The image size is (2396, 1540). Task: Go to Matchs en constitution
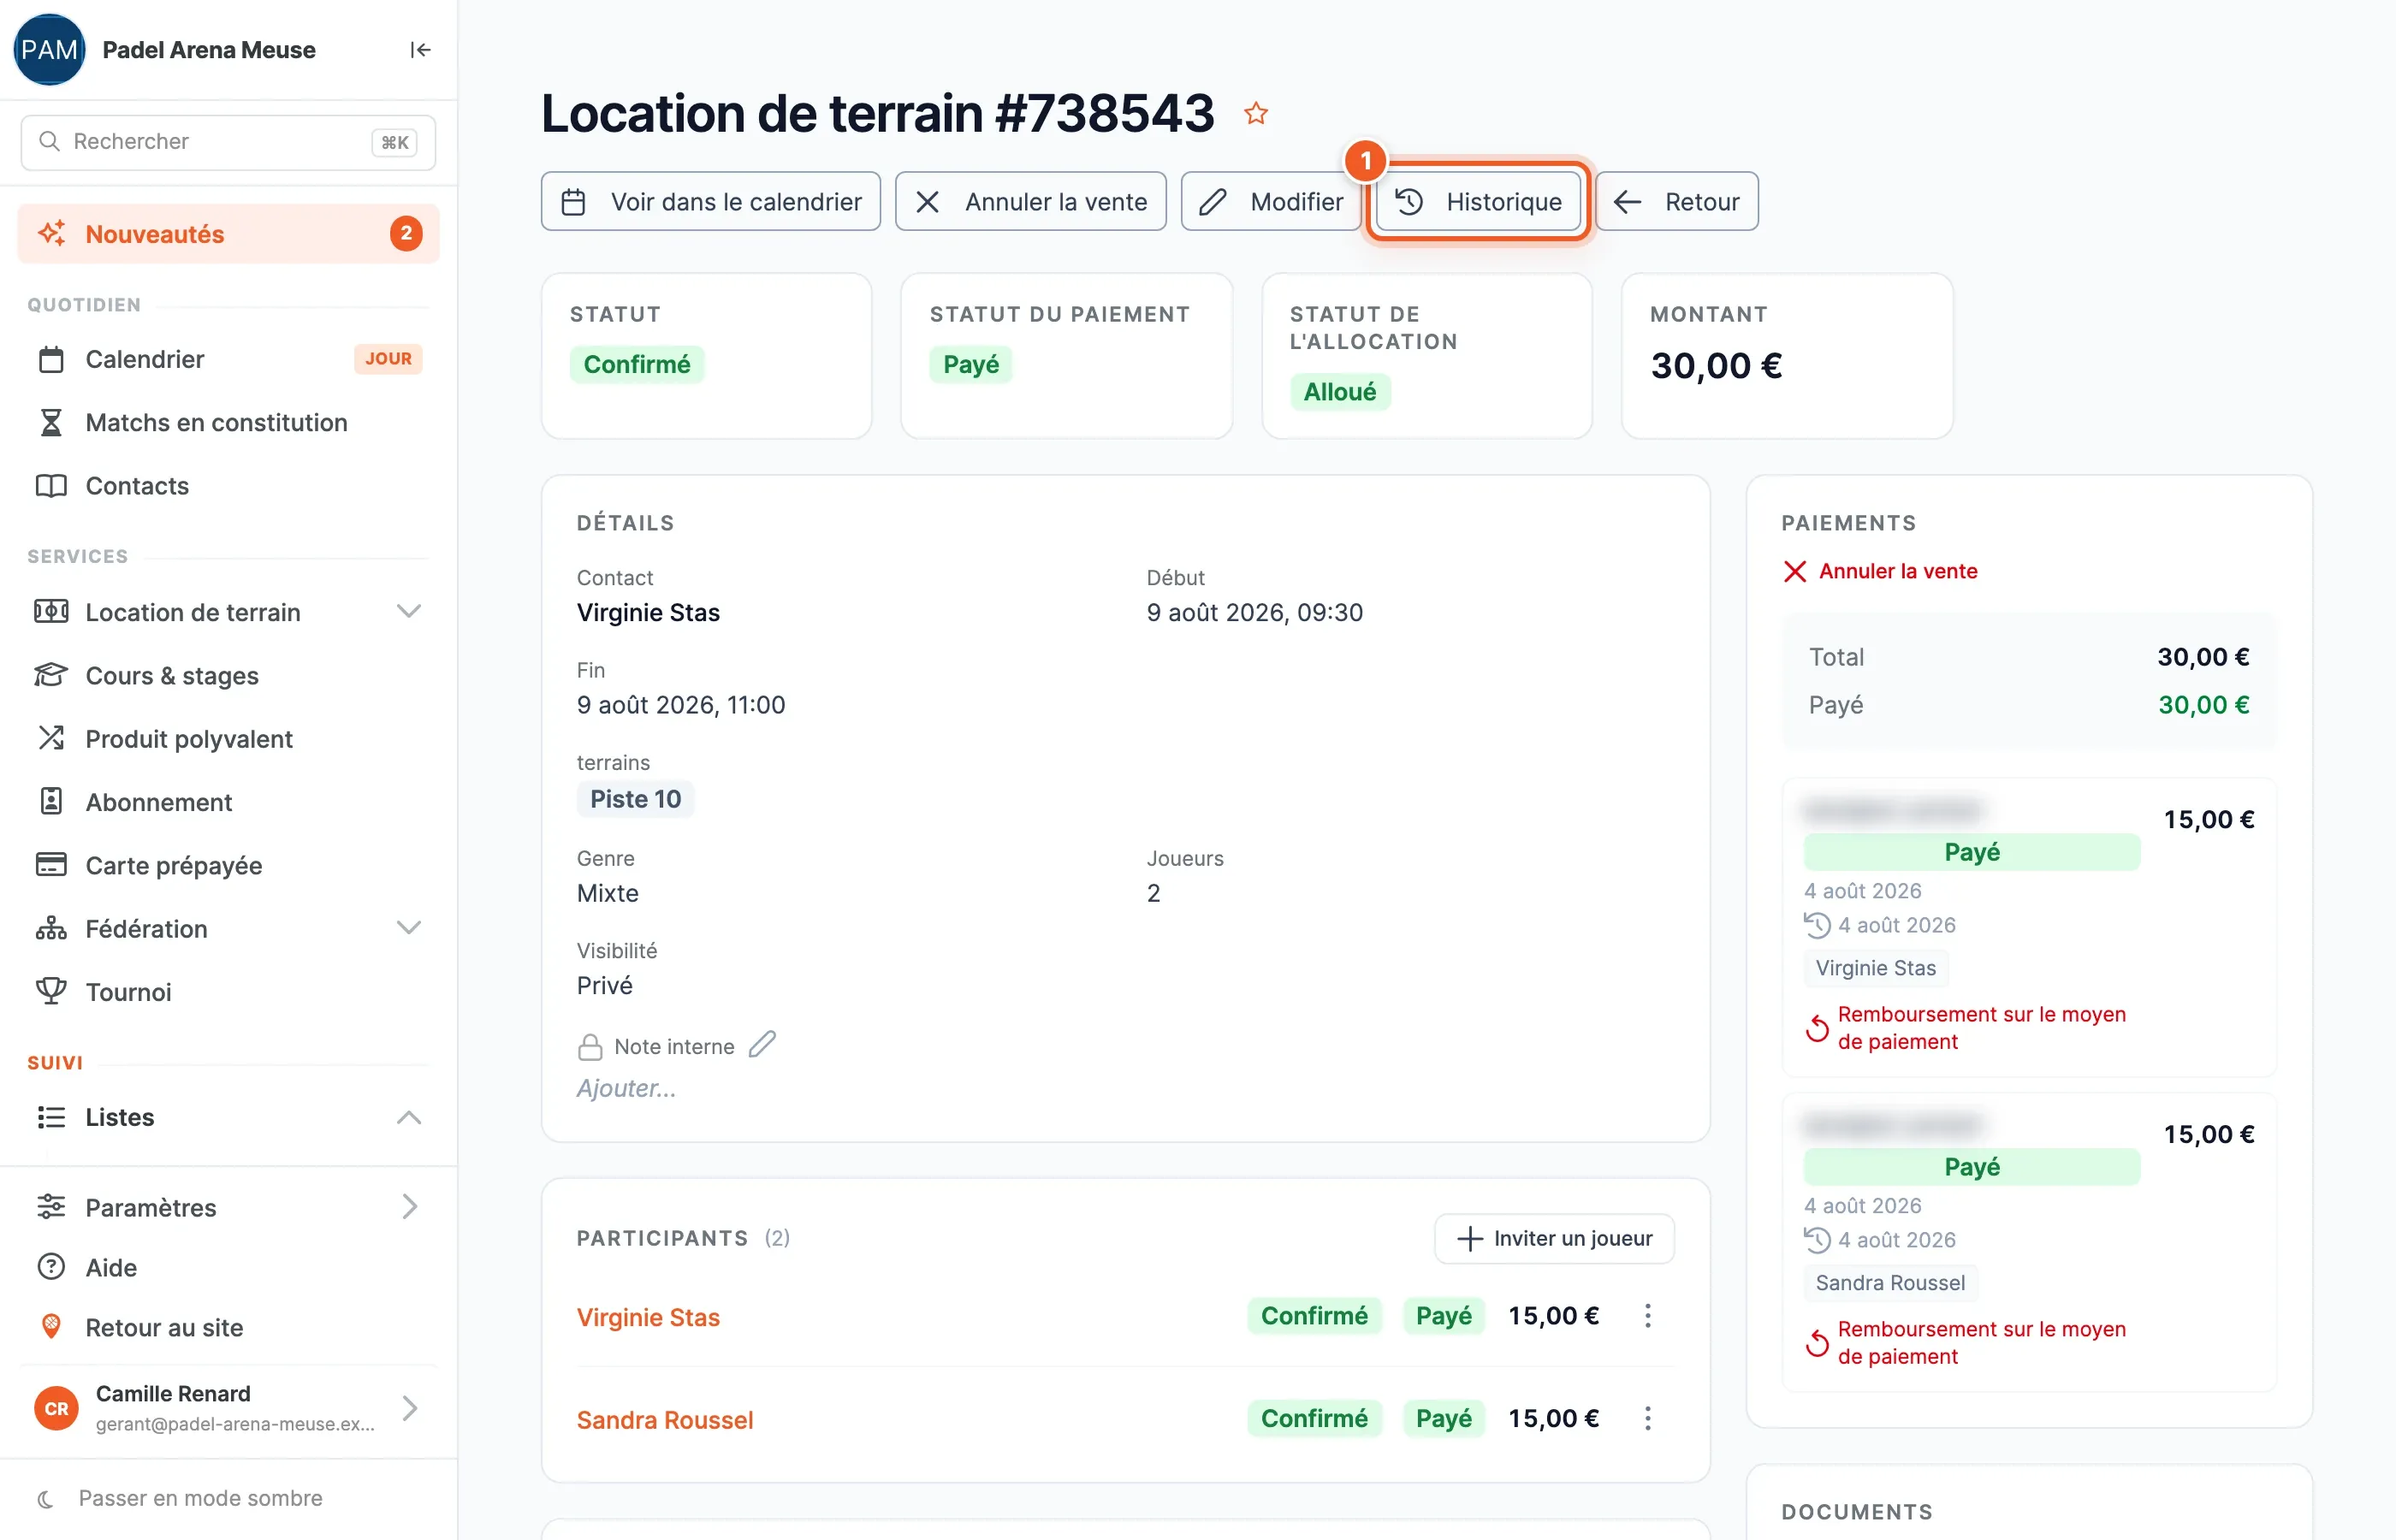(228, 423)
